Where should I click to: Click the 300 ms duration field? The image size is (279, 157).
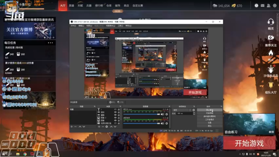click(x=184, y=113)
